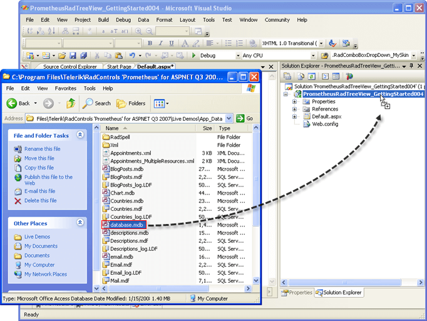
Task: Open Search in the Explorer toolbar
Action: 96,103
